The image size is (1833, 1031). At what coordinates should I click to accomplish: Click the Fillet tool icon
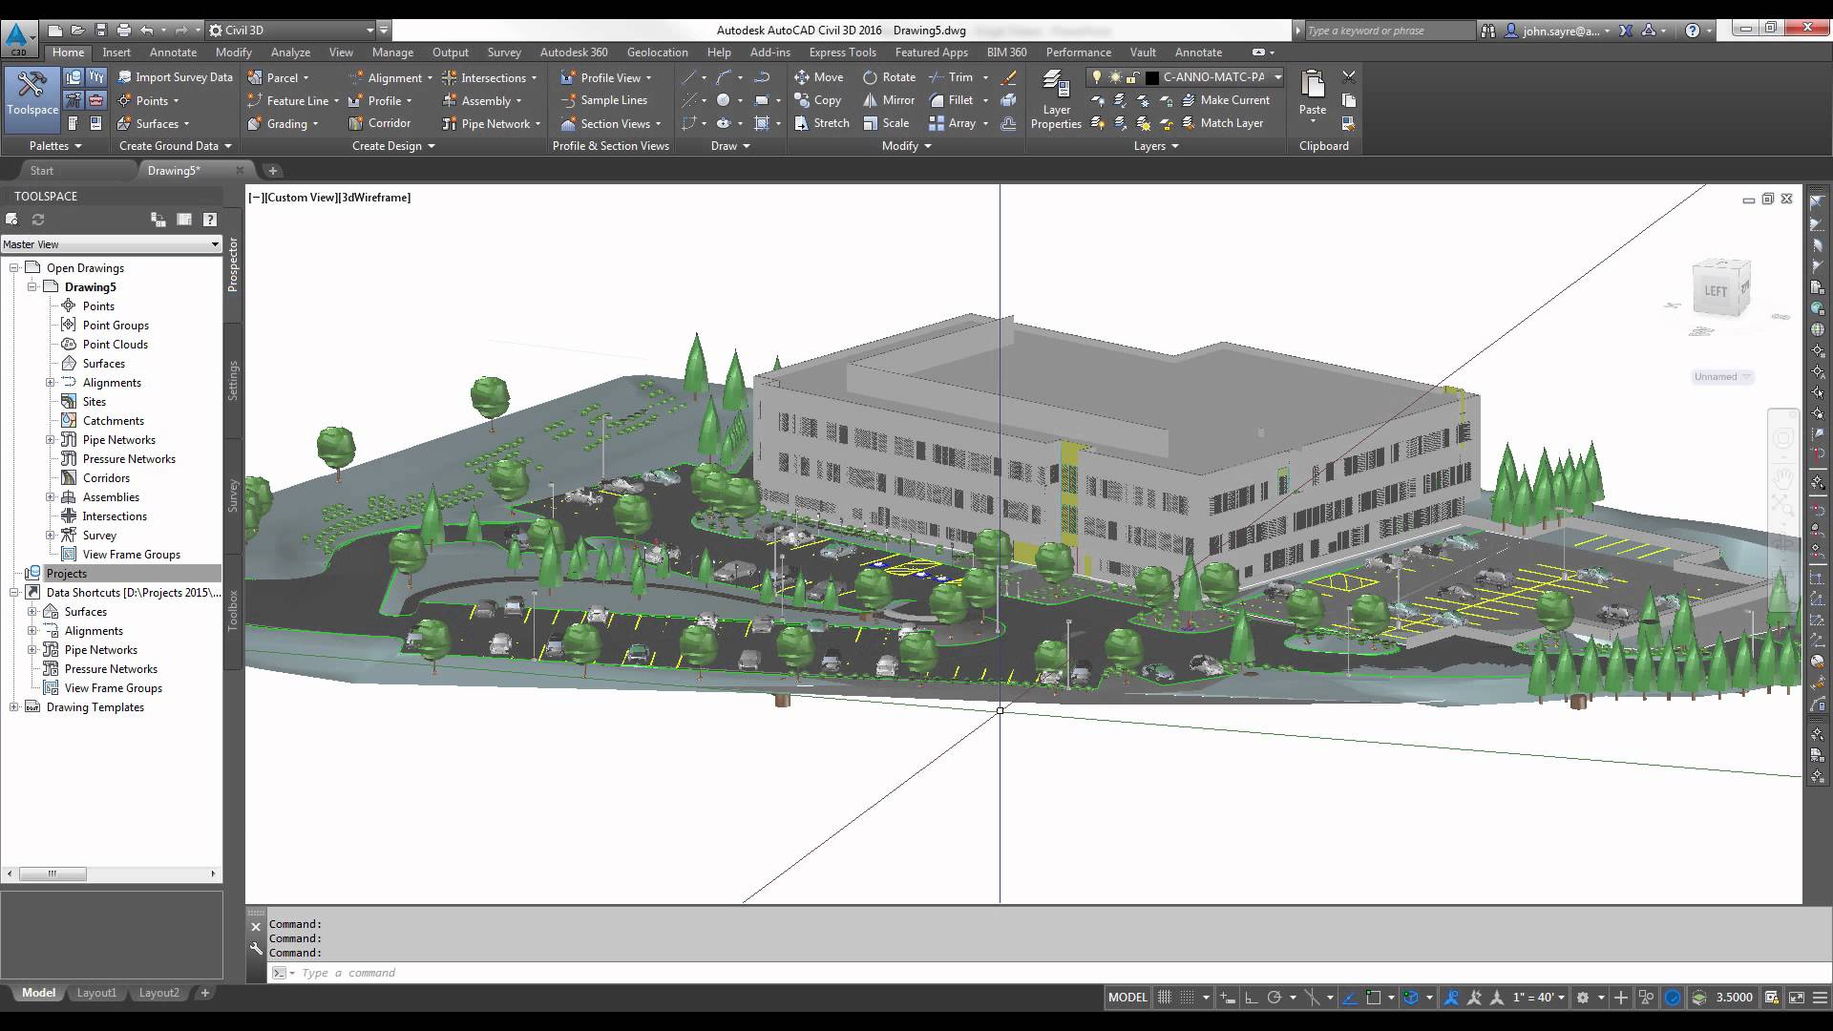(937, 99)
